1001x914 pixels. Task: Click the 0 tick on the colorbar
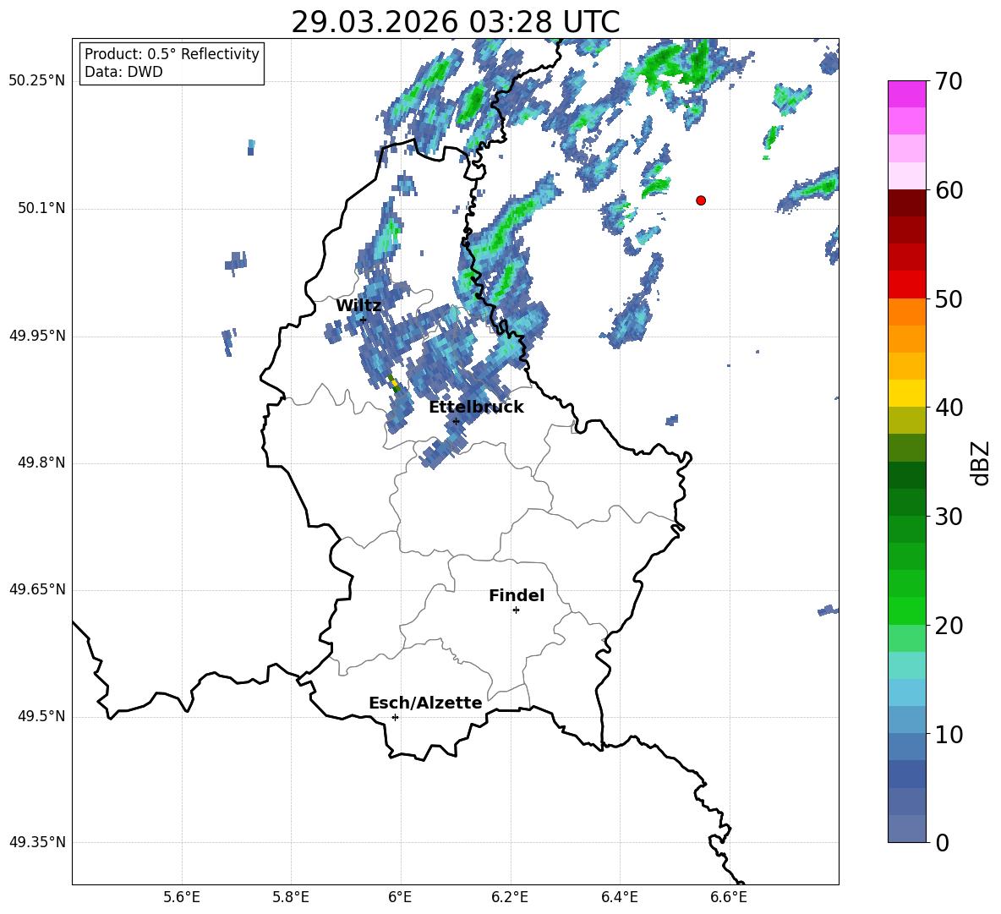click(x=943, y=842)
